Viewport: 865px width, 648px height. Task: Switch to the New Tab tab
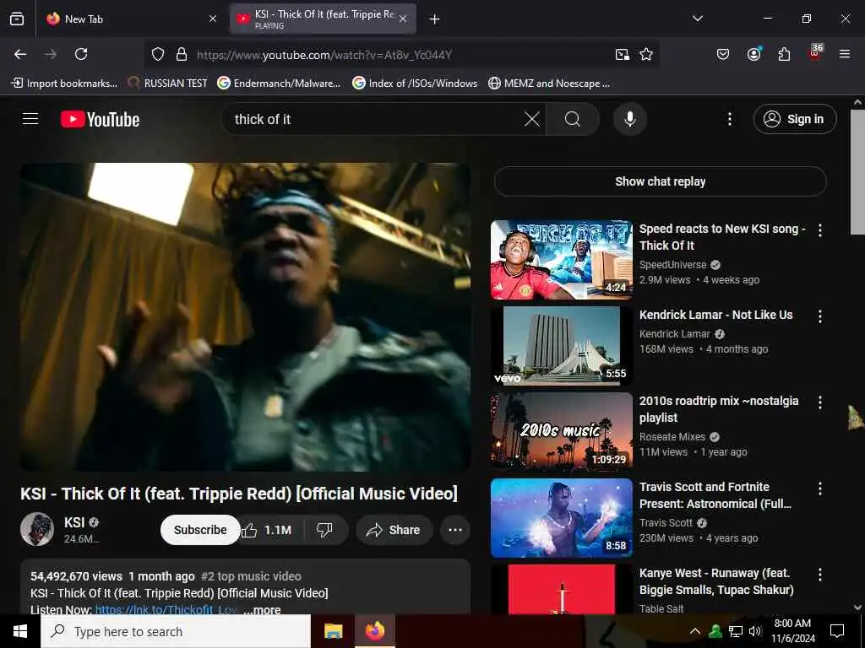[131, 19]
